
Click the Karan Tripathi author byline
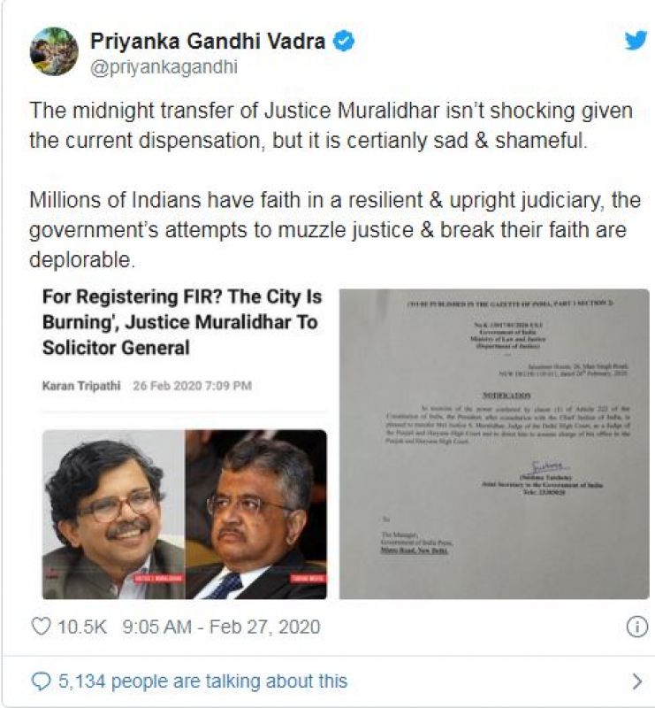[81, 386]
